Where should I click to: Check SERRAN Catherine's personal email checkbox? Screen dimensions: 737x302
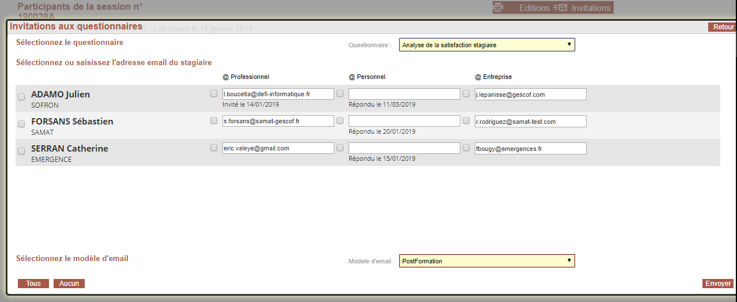click(340, 148)
